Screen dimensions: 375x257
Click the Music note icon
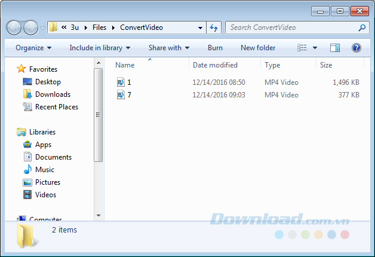(27, 169)
